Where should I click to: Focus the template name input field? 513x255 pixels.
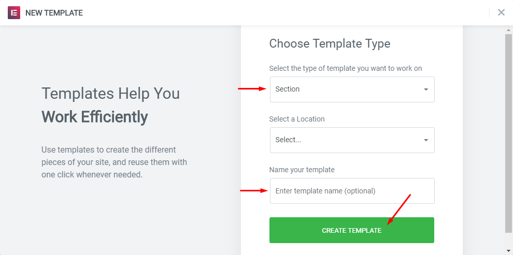point(352,191)
